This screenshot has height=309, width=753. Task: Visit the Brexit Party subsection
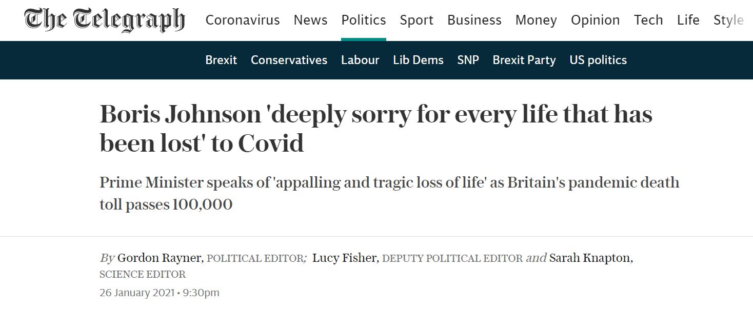coord(524,60)
